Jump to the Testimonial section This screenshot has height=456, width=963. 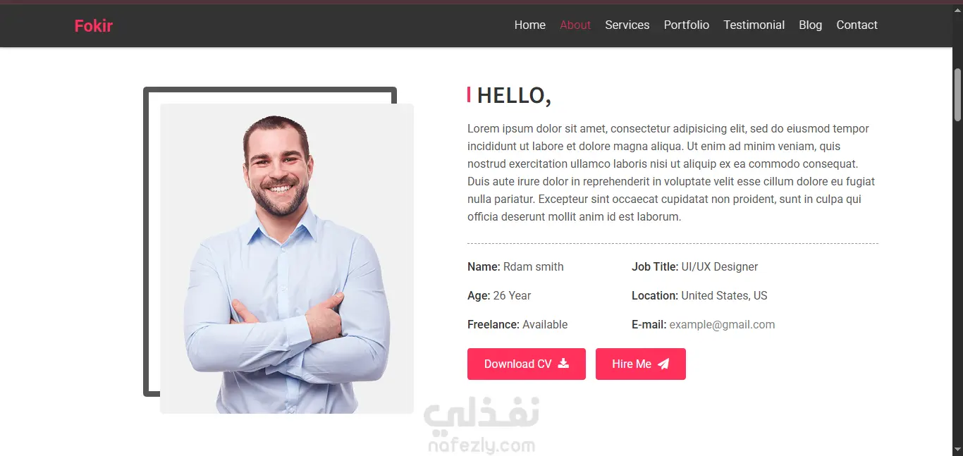754,25
